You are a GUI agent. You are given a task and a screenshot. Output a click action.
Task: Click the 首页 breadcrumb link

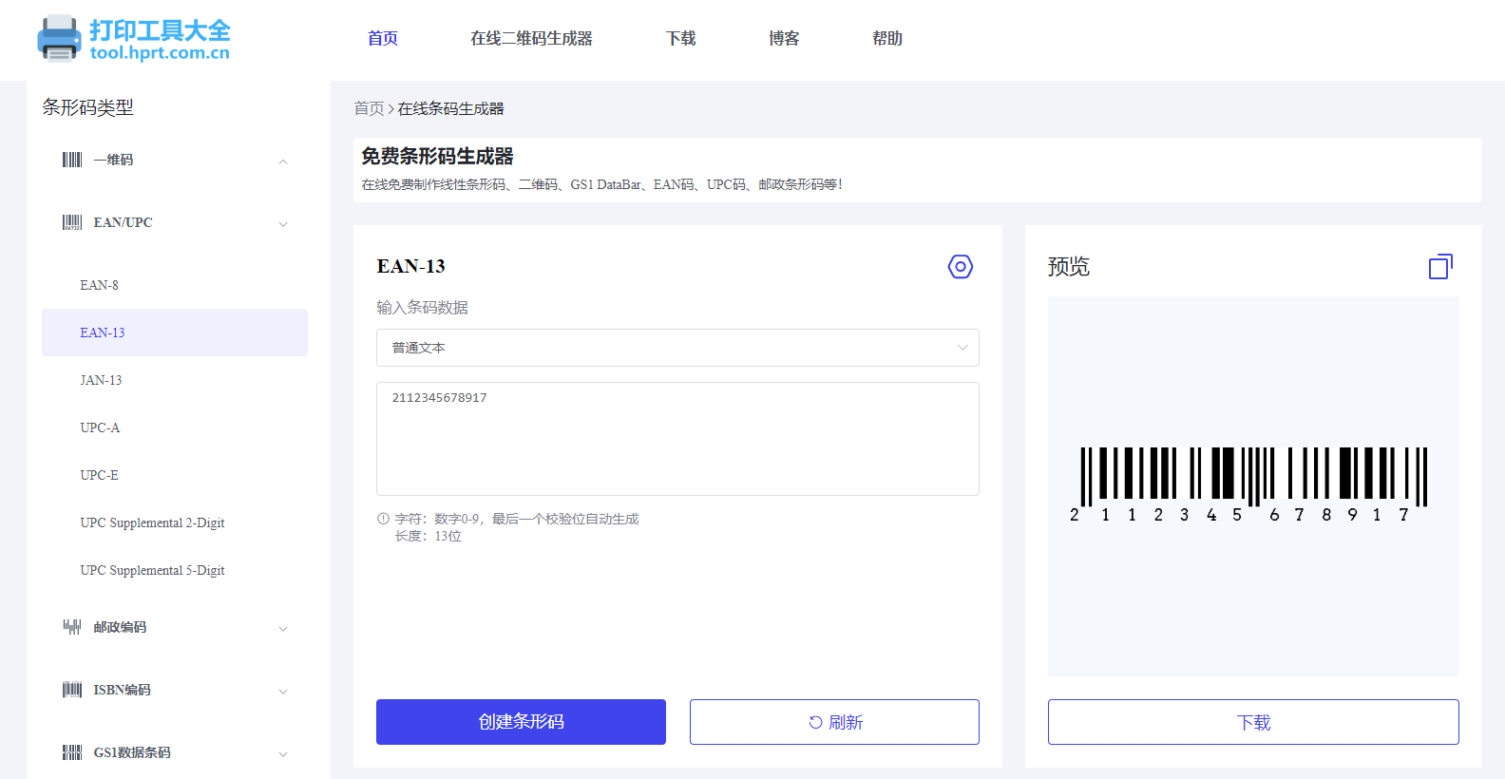pyautogui.click(x=369, y=108)
